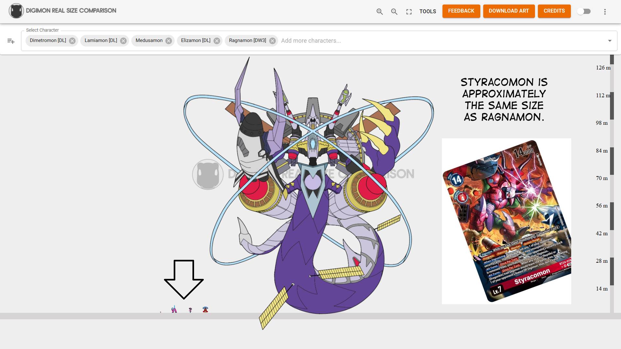Image resolution: width=621 pixels, height=349 pixels.
Task: Open the three-dot more options menu
Action: pos(605,12)
